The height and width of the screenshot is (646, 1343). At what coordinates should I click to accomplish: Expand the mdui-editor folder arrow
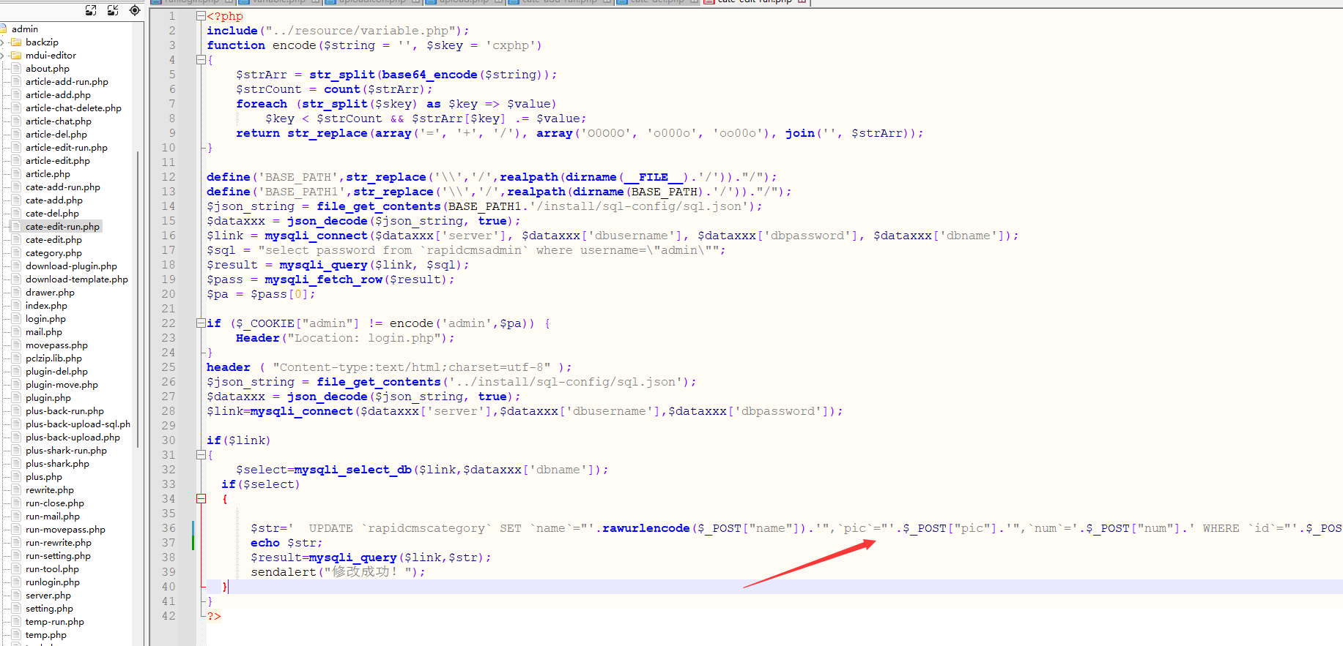[x=3, y=56]
